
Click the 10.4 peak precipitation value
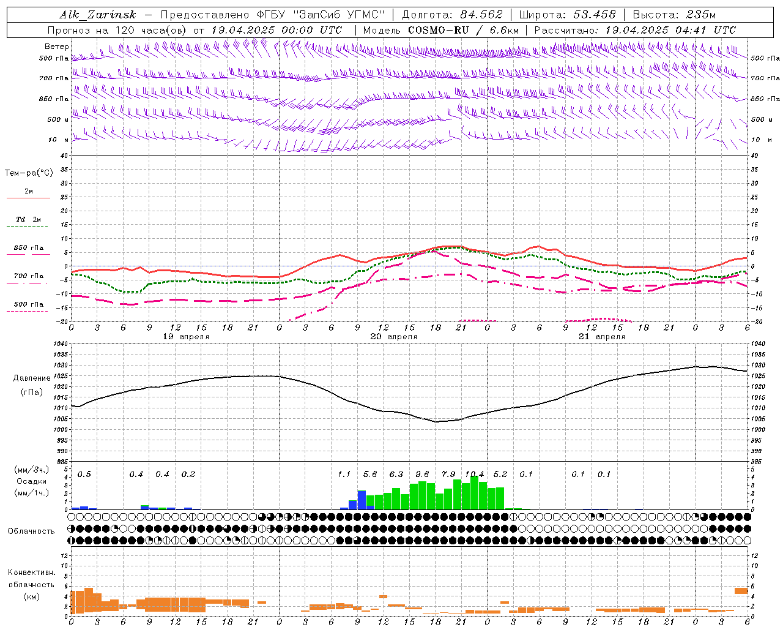475,475
